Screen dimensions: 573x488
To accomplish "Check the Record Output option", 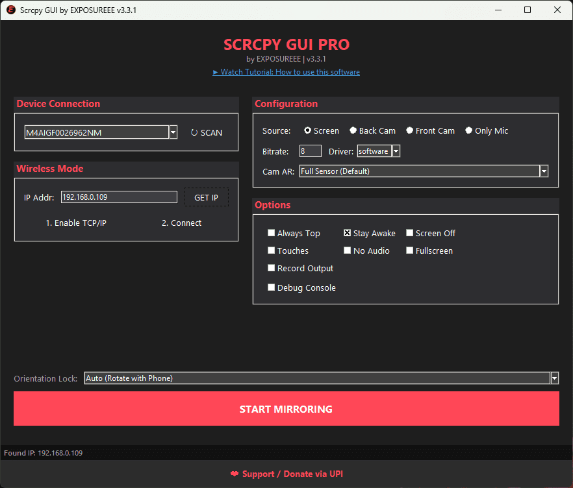I will coord(272,269).
